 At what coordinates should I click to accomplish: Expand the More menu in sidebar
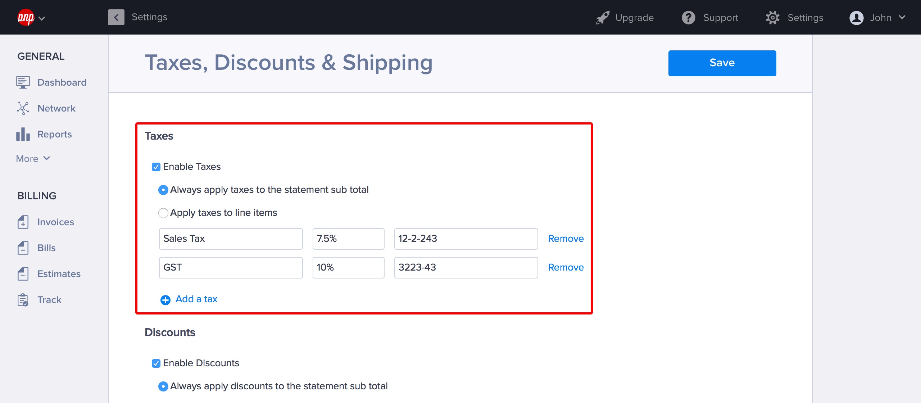[x=33, y=159]
